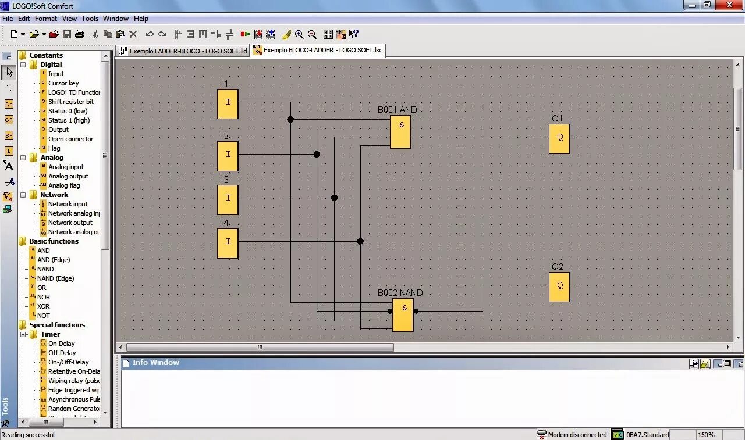The height and width of the screenshot is (440, 745).
Task: Choose the Connect wiring tool
Action: pos(9,88)
